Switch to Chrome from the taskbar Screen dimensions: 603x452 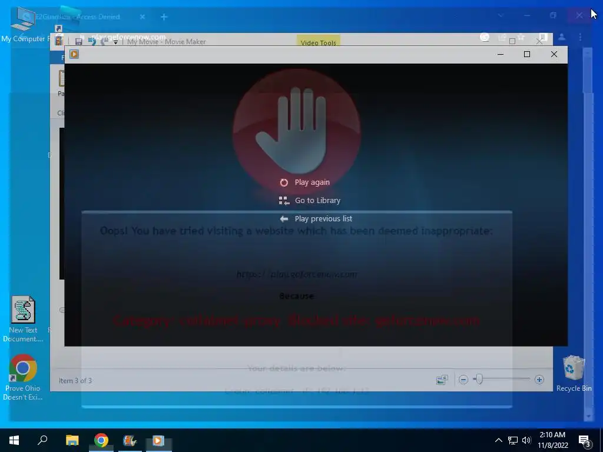(x=101, y=440)
